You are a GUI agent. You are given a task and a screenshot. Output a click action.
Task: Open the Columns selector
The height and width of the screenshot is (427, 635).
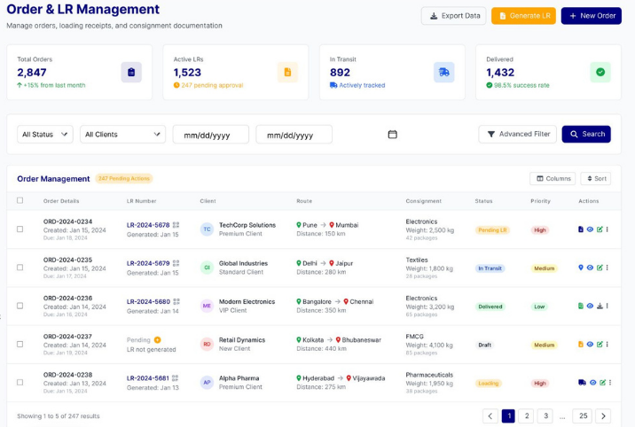click(x=553, y=178)
